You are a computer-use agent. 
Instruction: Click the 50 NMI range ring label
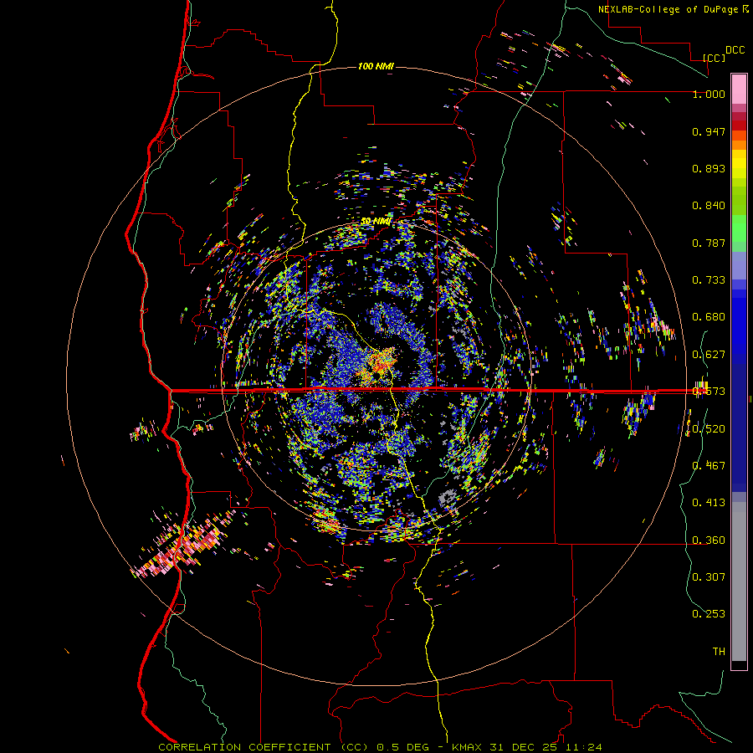[376, 221]
